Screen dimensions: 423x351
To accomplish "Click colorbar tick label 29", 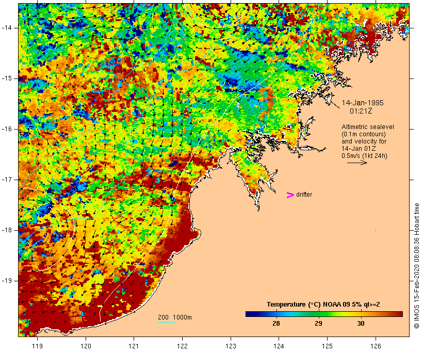I will pos(319,324).
